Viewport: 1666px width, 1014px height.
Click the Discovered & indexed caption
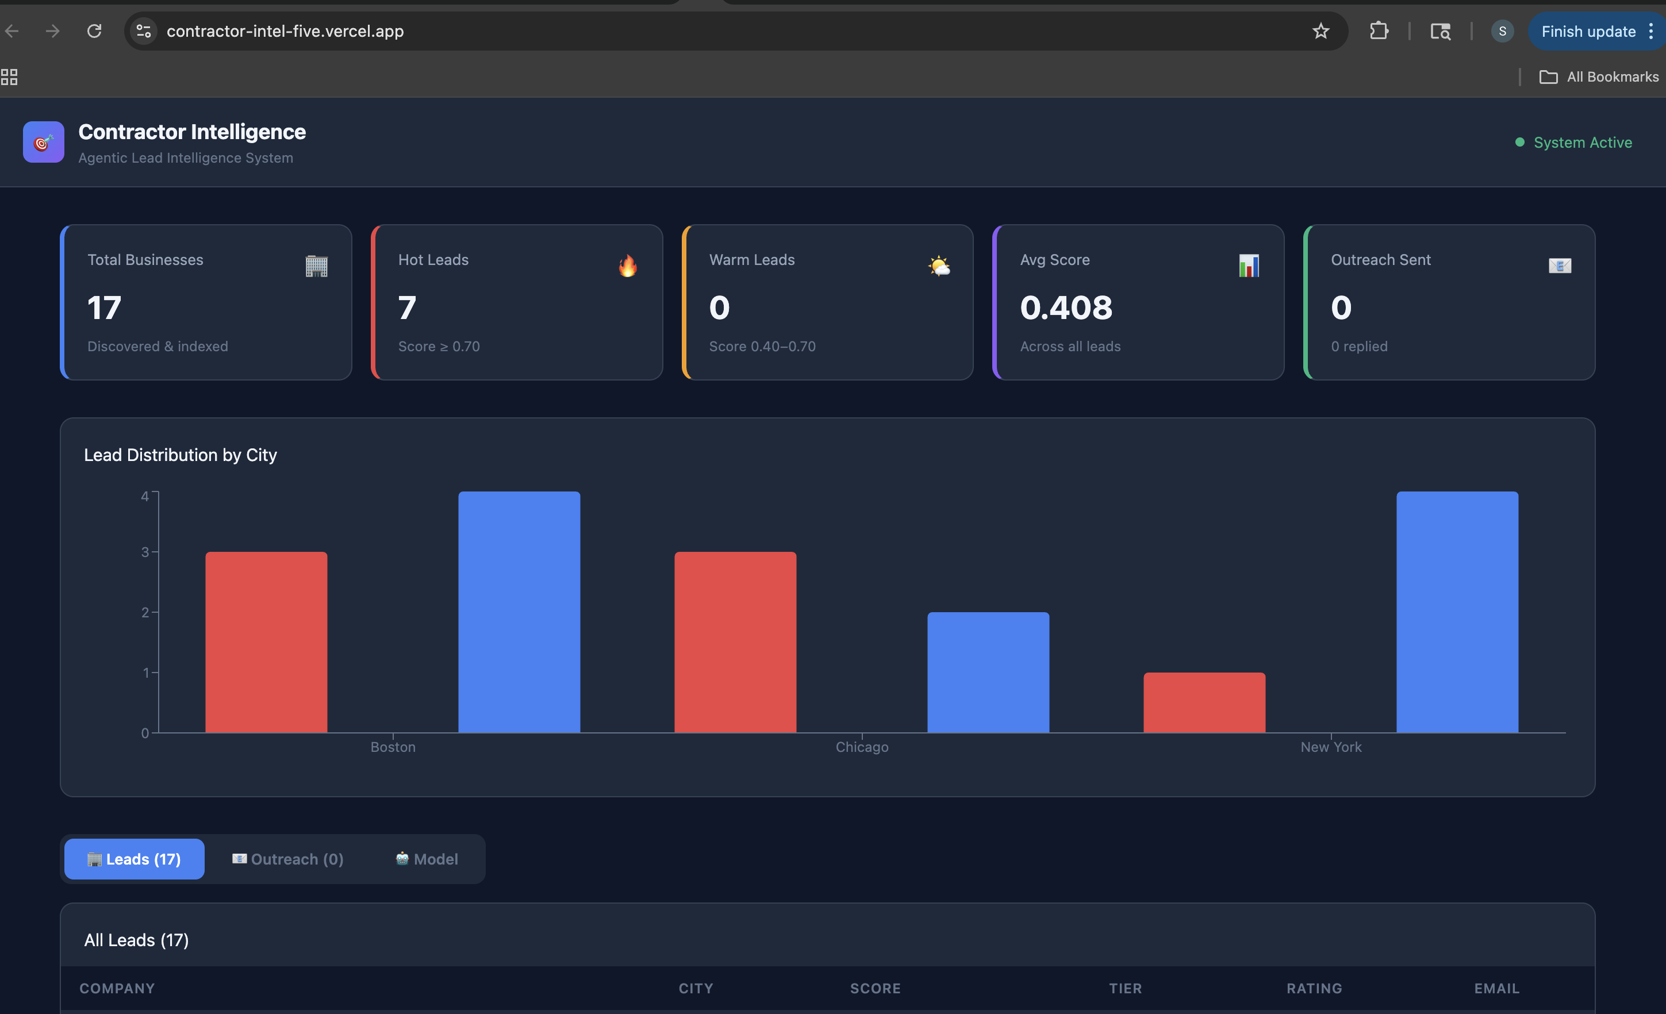158,346
